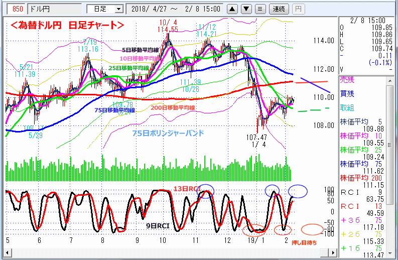Toggle the 連続 continuous mode button
Screen dimensions: 398x260
pyautogui.click(x=279, y=9)
